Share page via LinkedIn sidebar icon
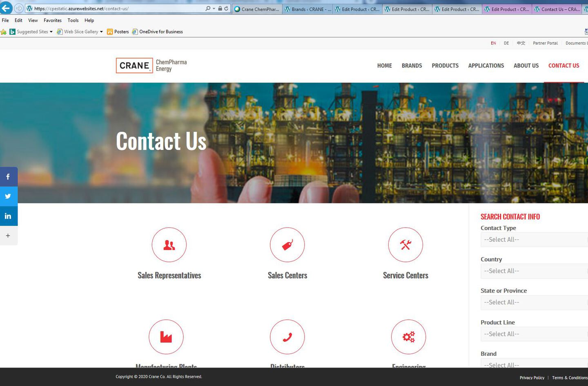588x386 pixels. [8, 216]
